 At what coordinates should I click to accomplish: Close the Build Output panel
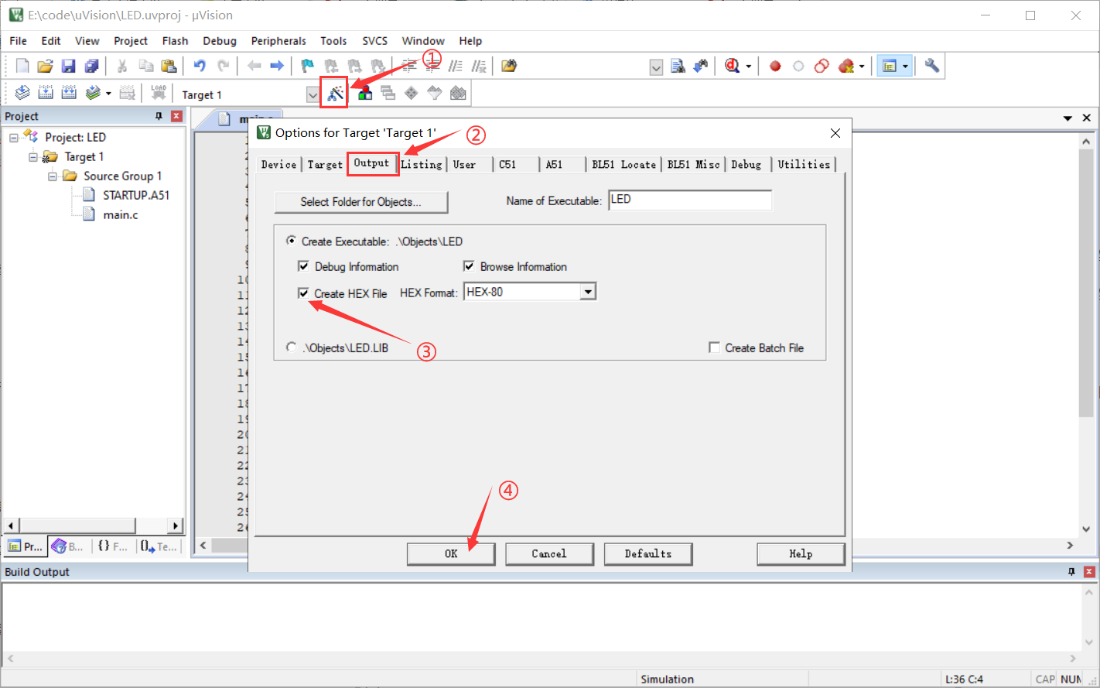click(x=1089, y=572)
